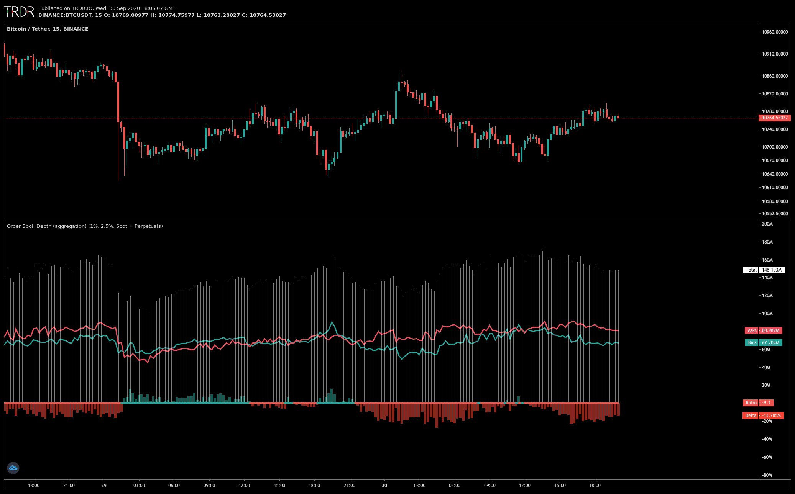Click the current price tag 10764.53027

(x=774, y=118)
